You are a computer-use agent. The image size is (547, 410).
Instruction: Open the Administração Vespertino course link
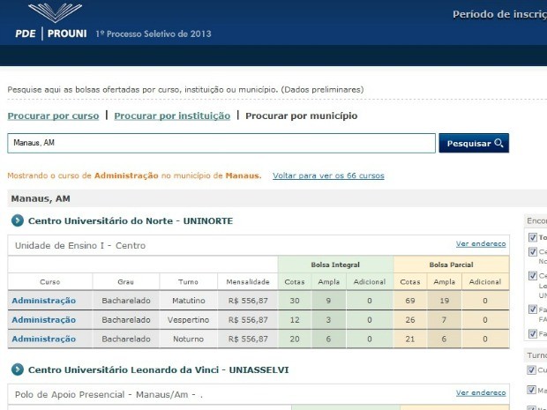pos(43,320)
